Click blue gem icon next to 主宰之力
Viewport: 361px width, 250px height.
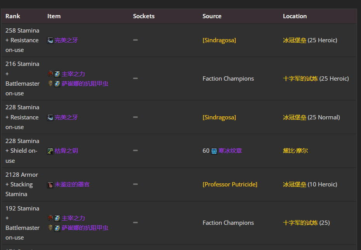[57, 74]
